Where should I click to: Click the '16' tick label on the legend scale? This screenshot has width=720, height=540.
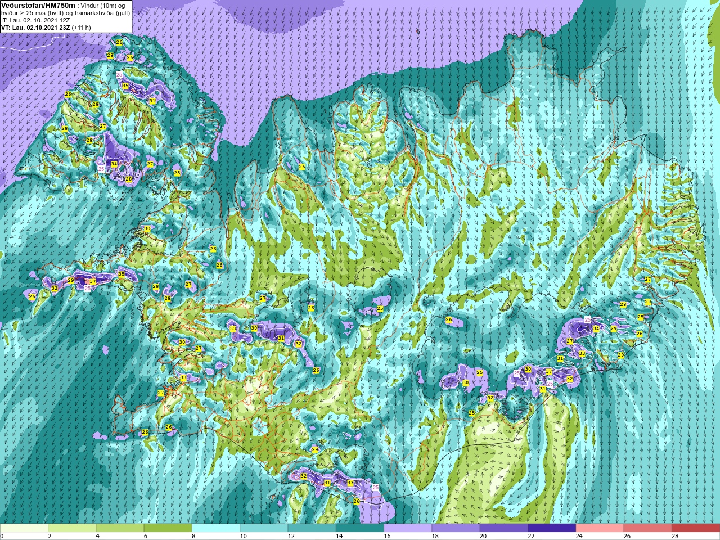tap(388, 536)
